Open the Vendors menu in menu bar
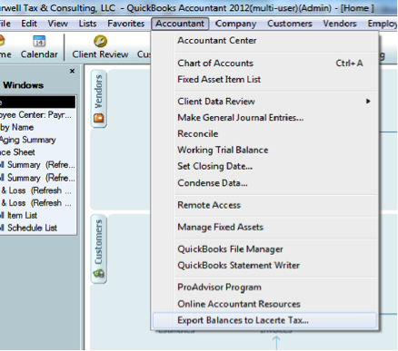Screen dimensions: 398x351 coord(340,24)
